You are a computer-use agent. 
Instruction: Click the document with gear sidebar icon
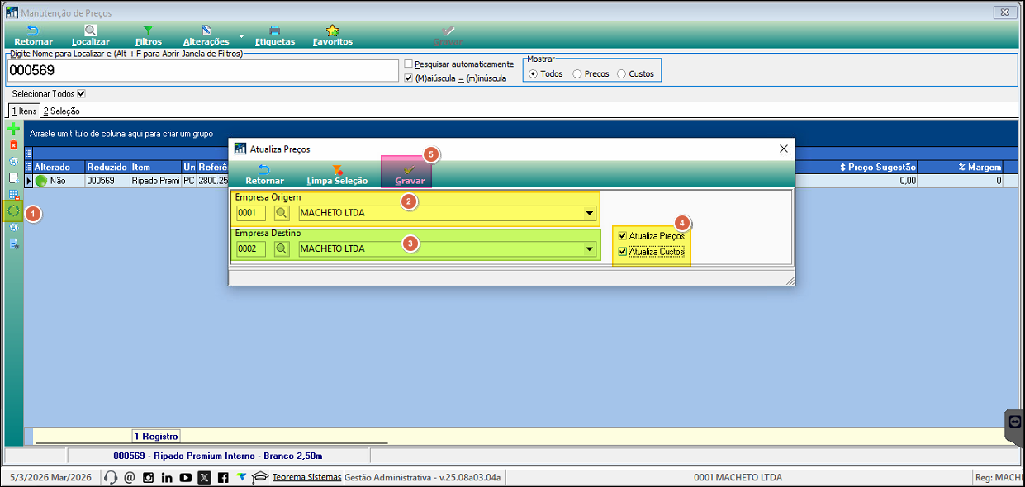[x=13, y=244]
